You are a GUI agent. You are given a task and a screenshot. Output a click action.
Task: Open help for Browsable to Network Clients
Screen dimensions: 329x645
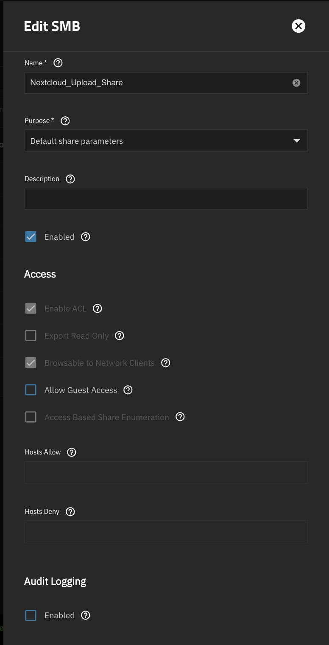(166, 363)
